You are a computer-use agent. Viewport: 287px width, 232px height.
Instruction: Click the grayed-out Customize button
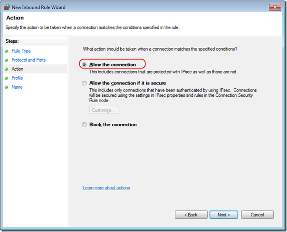click(104, 110)
